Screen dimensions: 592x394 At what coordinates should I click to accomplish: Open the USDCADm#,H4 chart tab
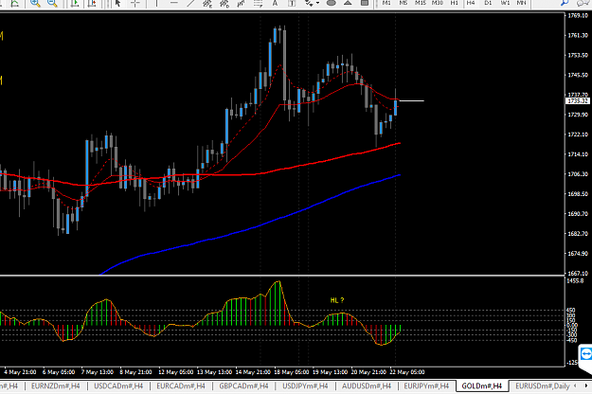click(118, 386)
